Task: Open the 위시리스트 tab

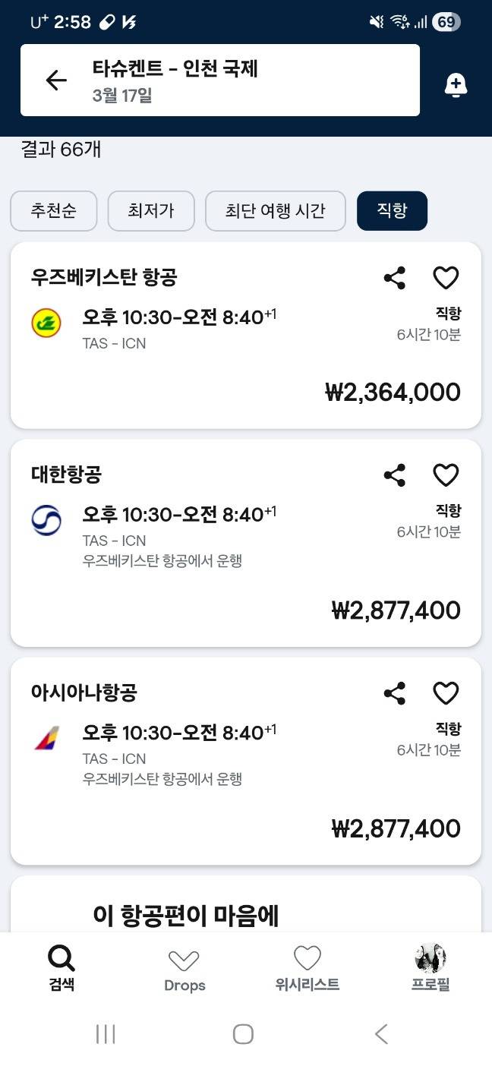Action: click(x=307, y=968)
